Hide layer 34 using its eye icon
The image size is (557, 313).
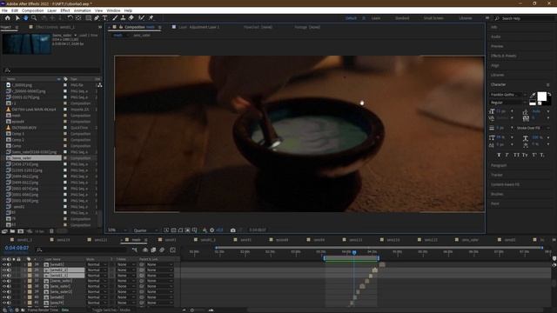click(x=4, y=264)
